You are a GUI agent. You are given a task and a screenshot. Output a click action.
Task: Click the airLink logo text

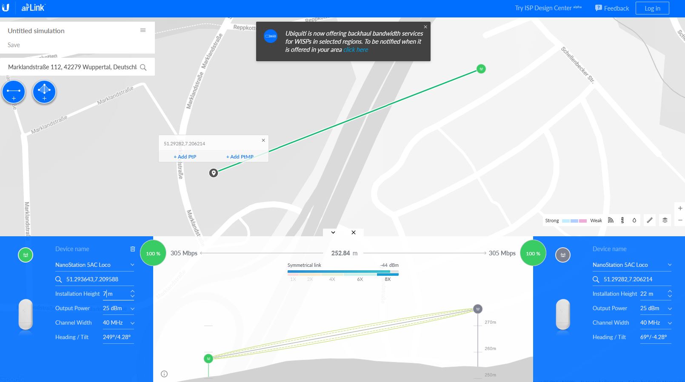34,8
